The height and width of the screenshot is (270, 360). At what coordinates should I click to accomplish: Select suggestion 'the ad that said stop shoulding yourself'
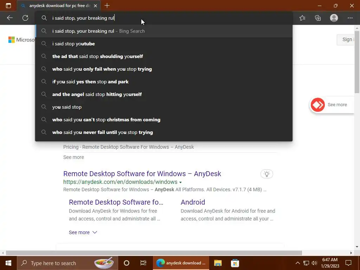pos(164,56)
